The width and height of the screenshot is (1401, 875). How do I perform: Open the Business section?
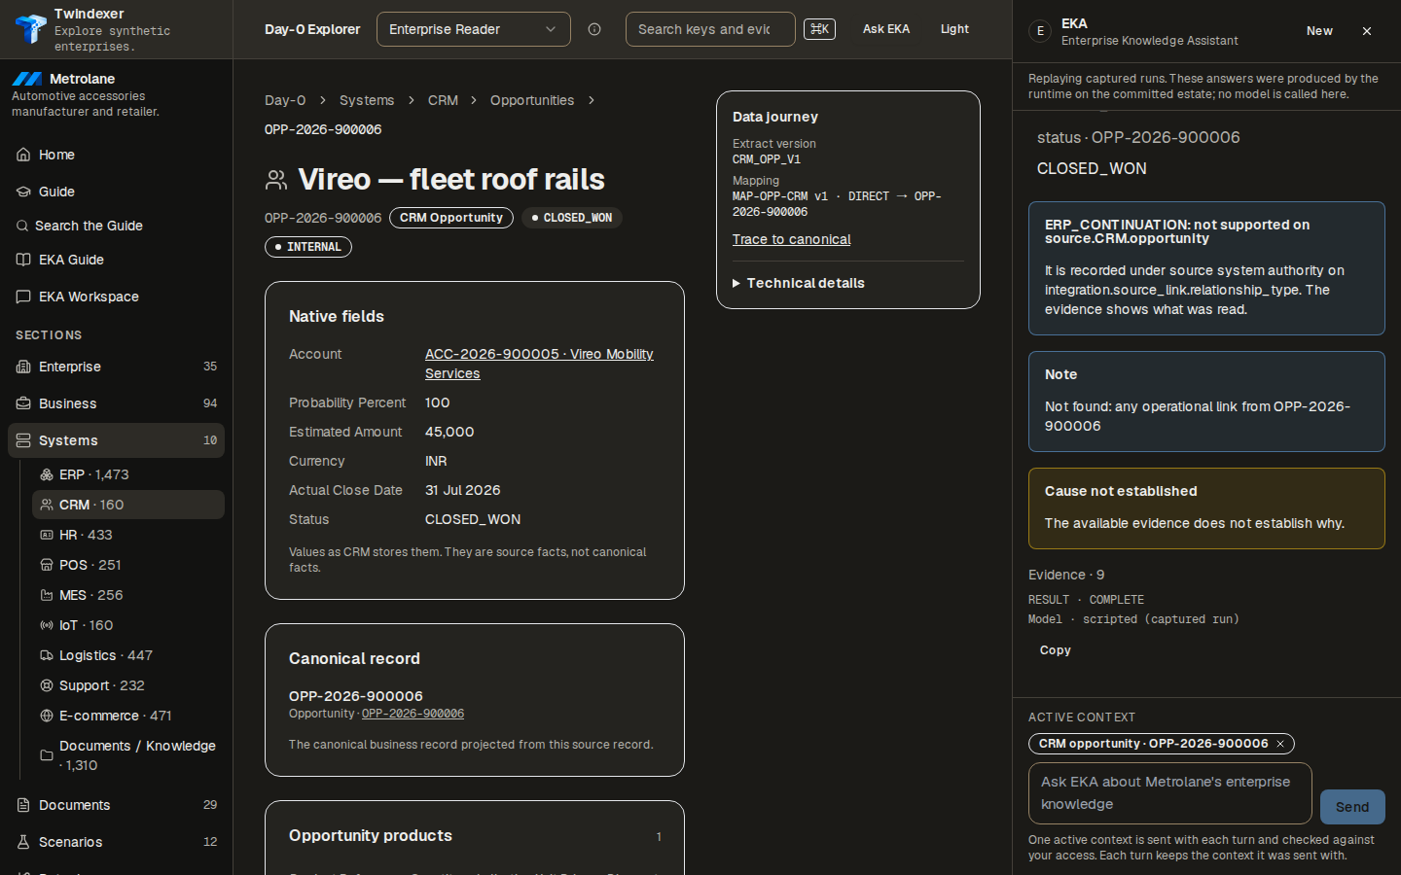[x=116, y=403]
